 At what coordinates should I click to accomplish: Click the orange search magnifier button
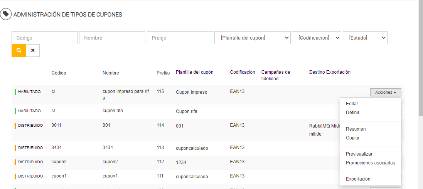tap(19, 50)
